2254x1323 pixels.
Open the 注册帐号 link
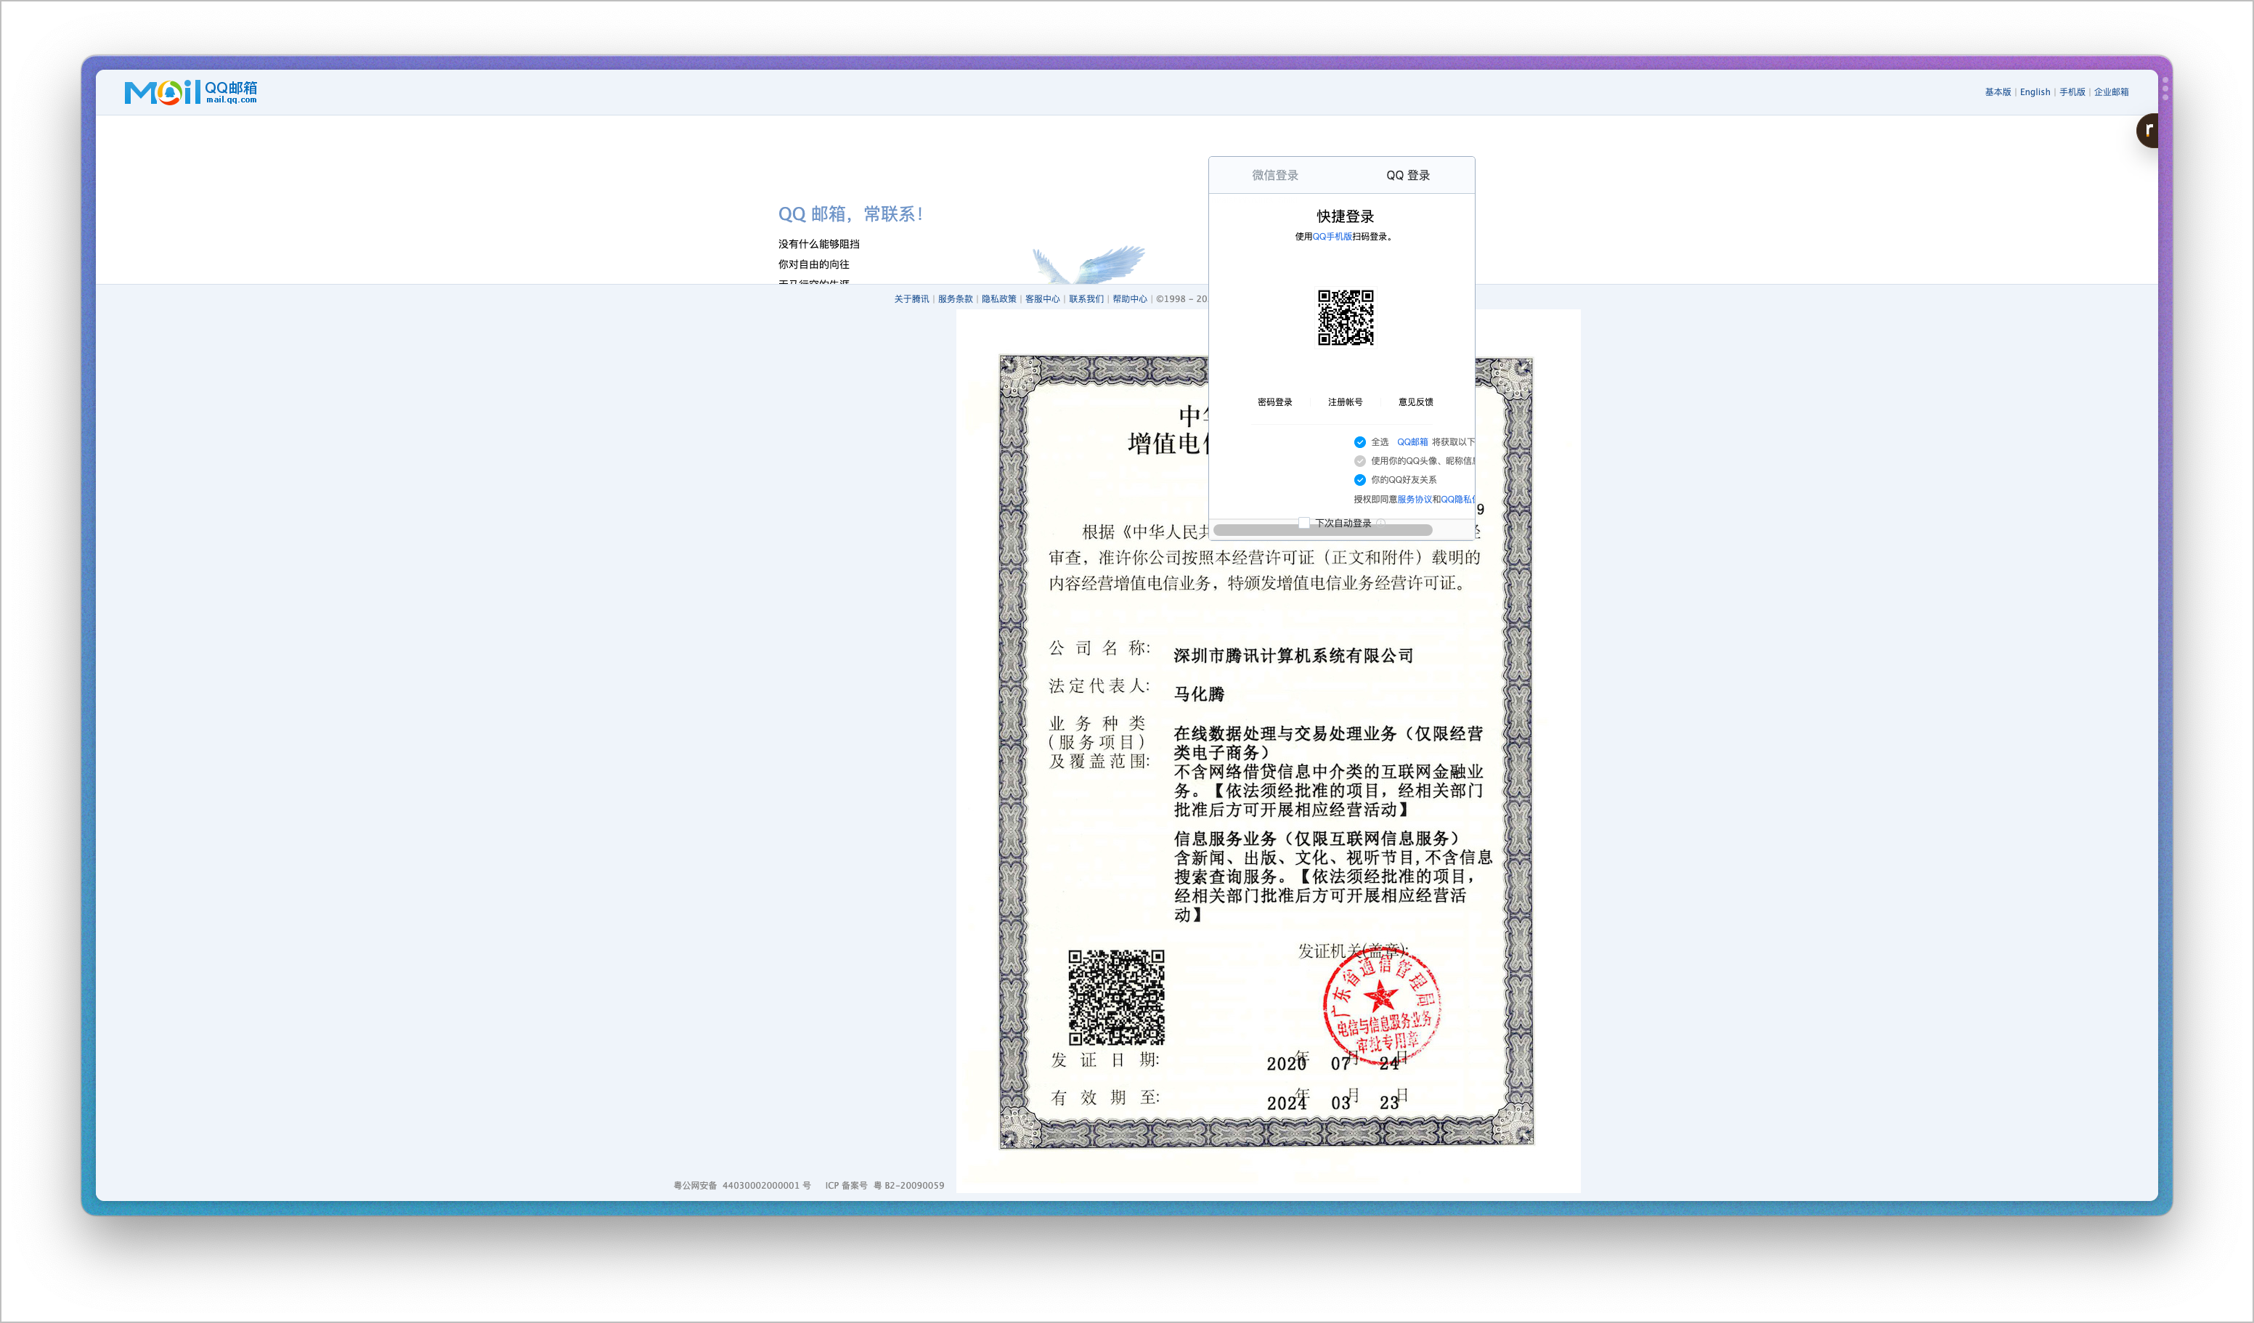1346,402
